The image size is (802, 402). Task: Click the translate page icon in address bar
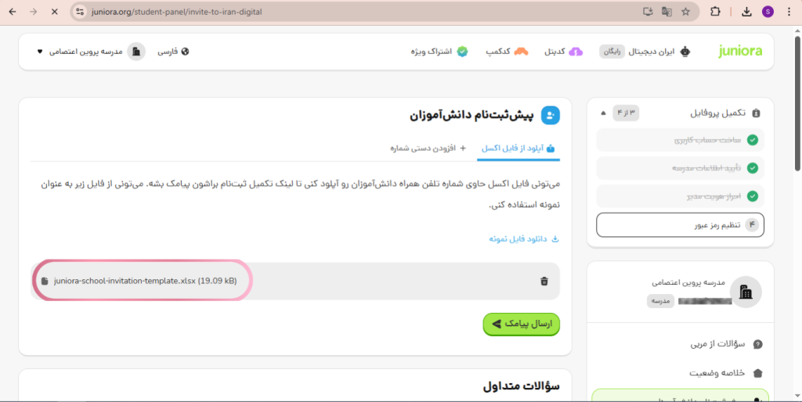667,12
